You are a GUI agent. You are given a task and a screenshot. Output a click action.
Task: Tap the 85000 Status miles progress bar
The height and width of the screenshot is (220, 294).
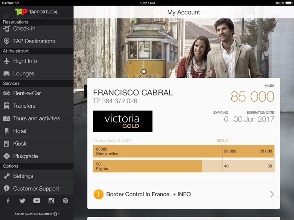click(x=183, y=151)
